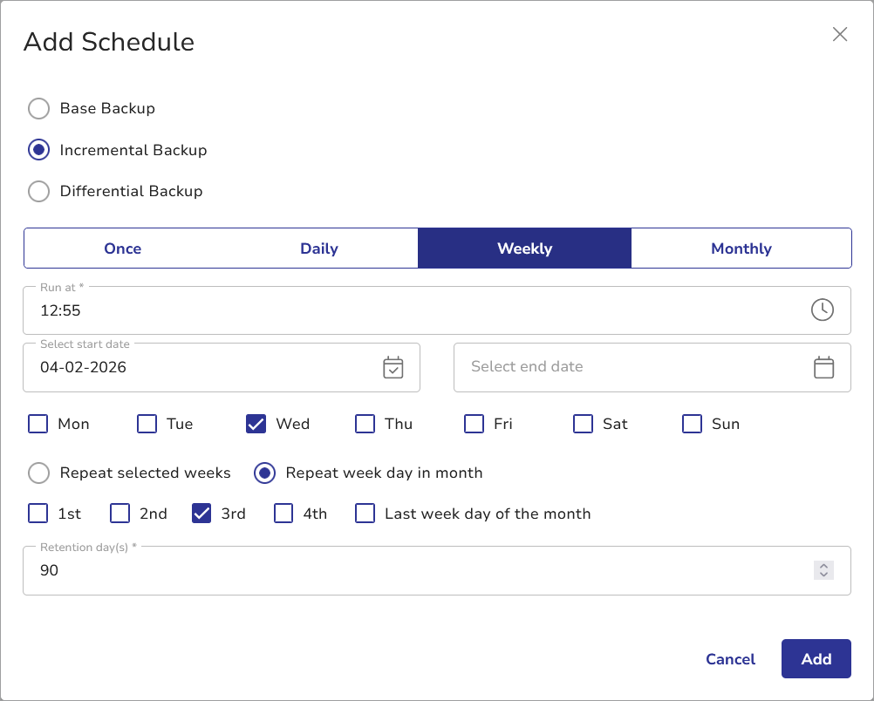Choose Differential Backup radio button
Viewport: 874px width, 701px height.
click(38, 191)
